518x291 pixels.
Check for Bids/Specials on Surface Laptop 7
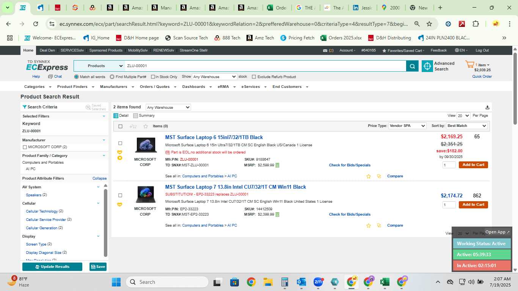pos(350,214)
